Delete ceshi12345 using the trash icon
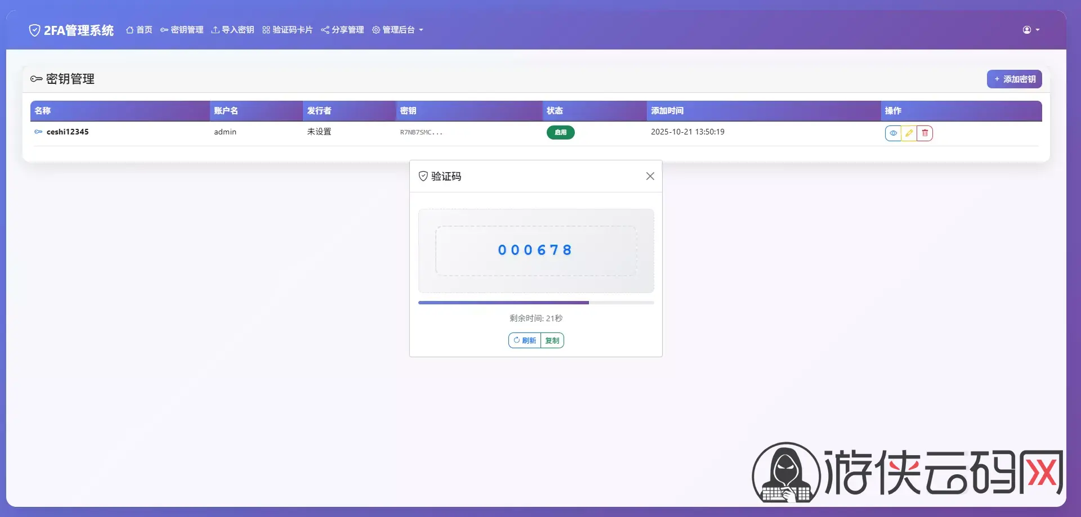1081x517 pixels. 924,133
